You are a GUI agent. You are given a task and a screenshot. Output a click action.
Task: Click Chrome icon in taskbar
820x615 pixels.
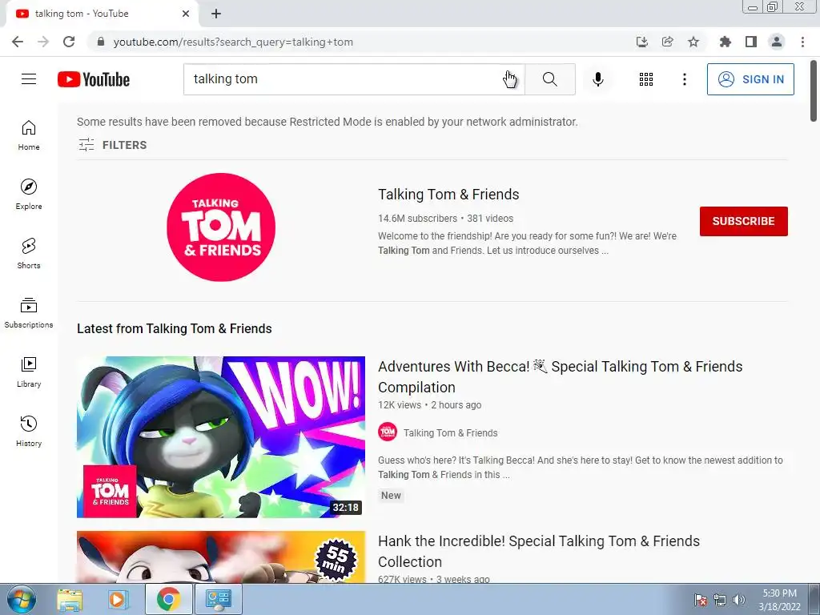point(168,599)
